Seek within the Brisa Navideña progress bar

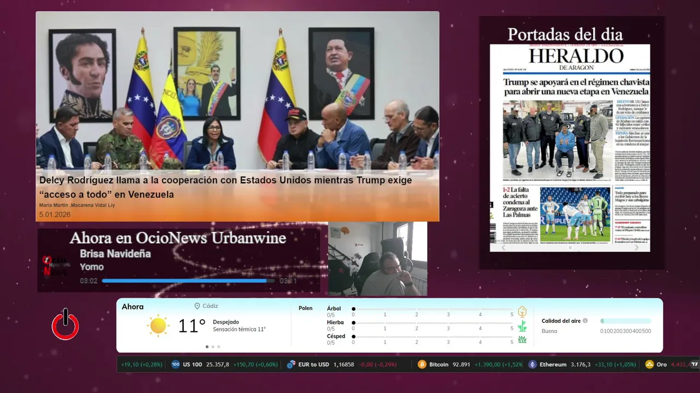188,281
